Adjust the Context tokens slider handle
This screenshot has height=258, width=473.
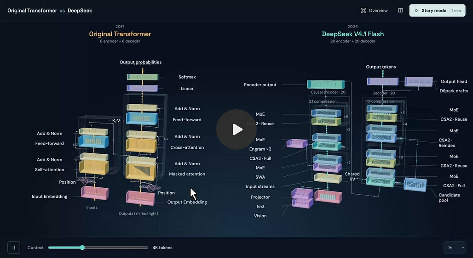coord(82,247)
